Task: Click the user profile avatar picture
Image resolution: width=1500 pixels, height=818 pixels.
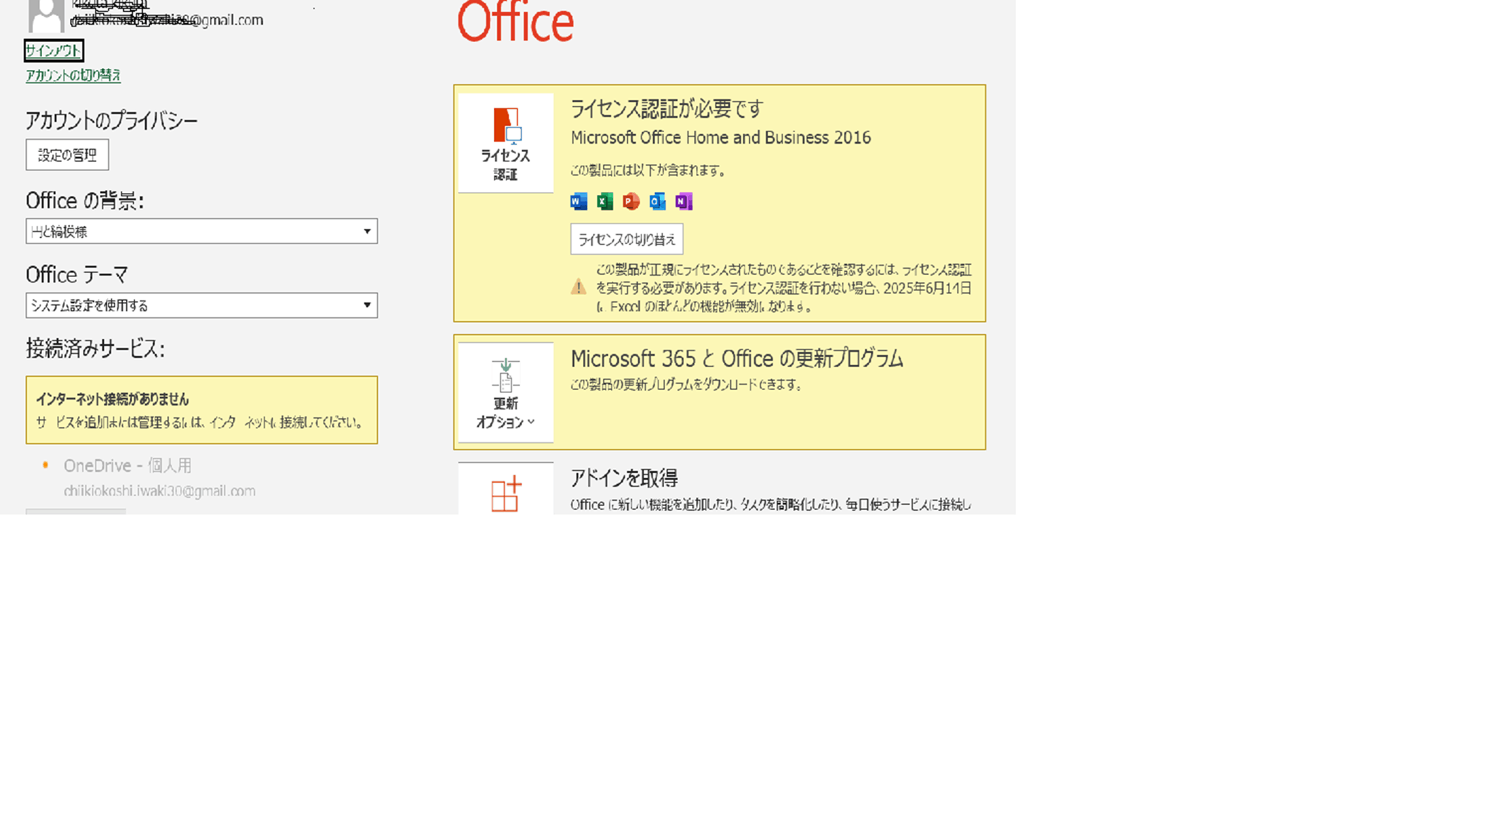Action: [46, 16]
